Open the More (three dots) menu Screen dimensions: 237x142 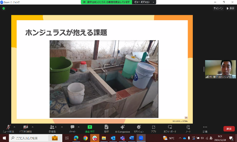point(205,129)
